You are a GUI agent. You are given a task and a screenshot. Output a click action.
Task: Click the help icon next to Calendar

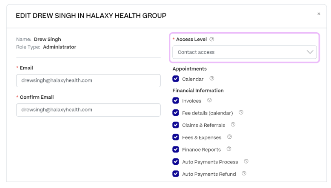click(212, 79)
